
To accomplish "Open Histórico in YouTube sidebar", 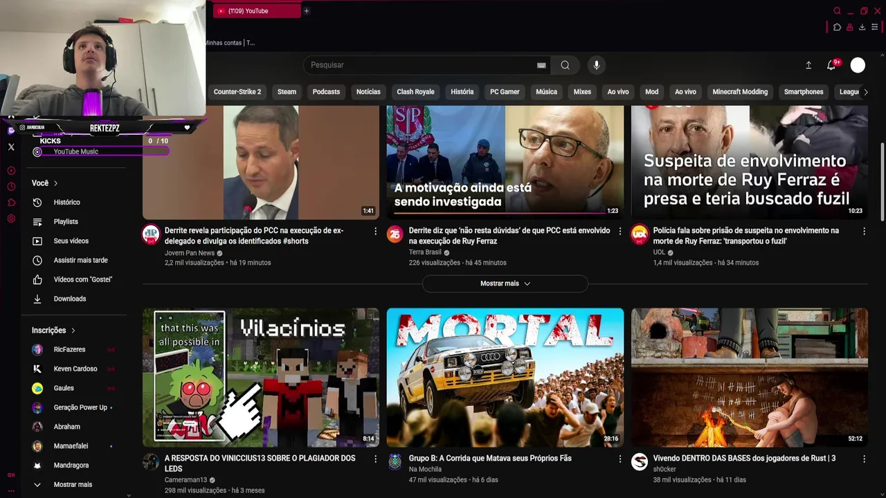I will (x=66, y=203).
